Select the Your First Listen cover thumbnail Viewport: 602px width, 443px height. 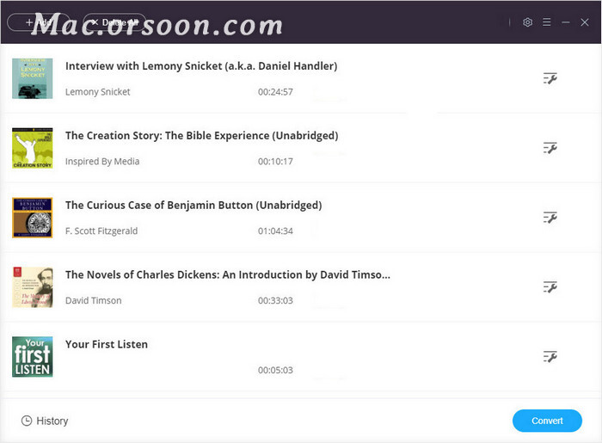click(x=33, y=357)
